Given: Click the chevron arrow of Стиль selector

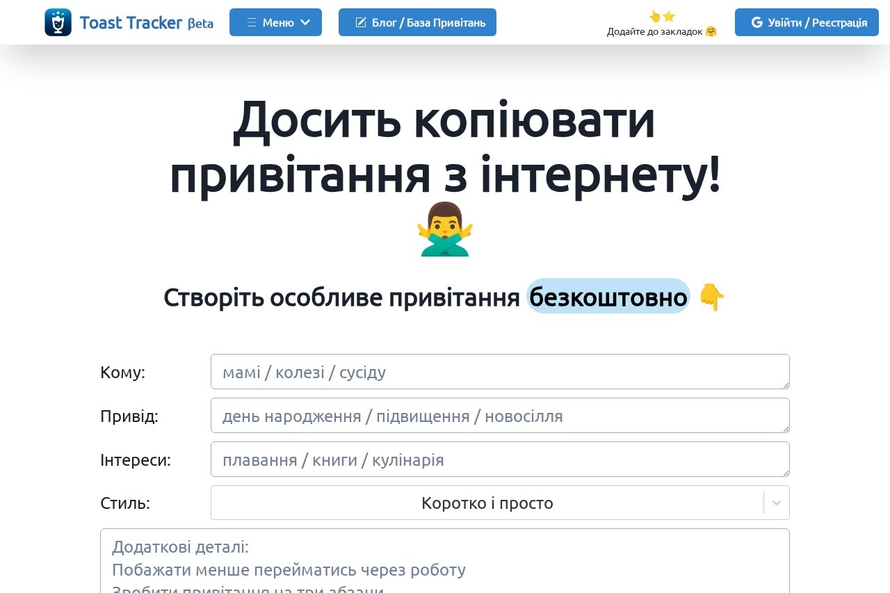Looking at the screenshot, I should [x=777, y=503].
